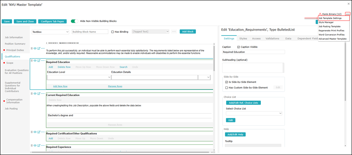The width and height of the screenshot is (352, 155).
Task: Click the drag handle of the italic qualifications intro text block
Action: point(32,48)
